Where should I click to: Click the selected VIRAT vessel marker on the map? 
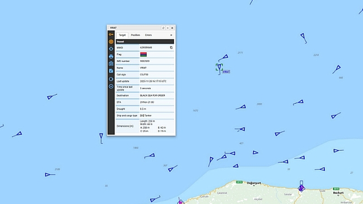(x=219, y=67)
